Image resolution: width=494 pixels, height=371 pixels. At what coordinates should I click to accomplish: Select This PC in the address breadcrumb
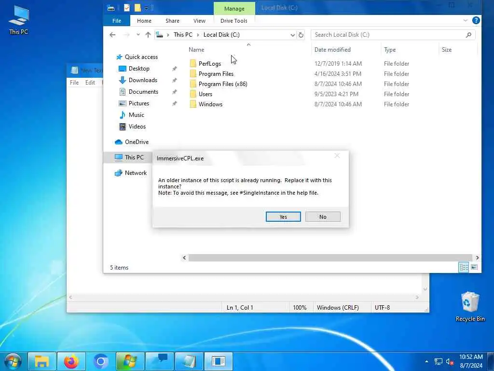click(183, 35)
